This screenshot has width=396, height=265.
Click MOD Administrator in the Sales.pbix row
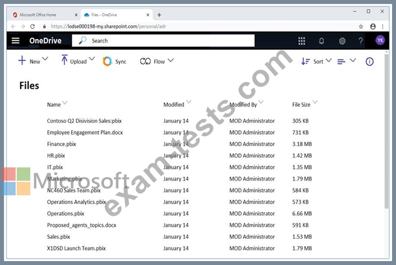pyautogui.click(x=252, y=236)
